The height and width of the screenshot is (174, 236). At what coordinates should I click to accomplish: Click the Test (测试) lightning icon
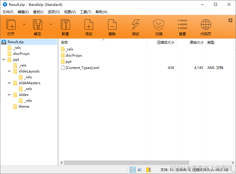click(x=136, y=25)
